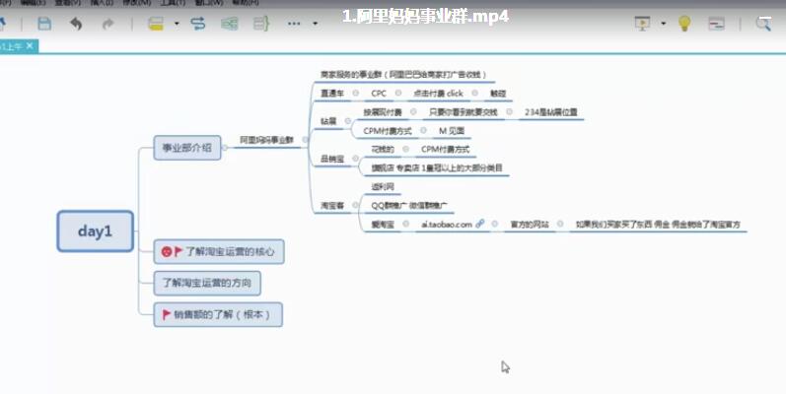The width and height of the screenshot is (786, 394).
Task: Click the magnifier search icon
Action: coord(764,23)
